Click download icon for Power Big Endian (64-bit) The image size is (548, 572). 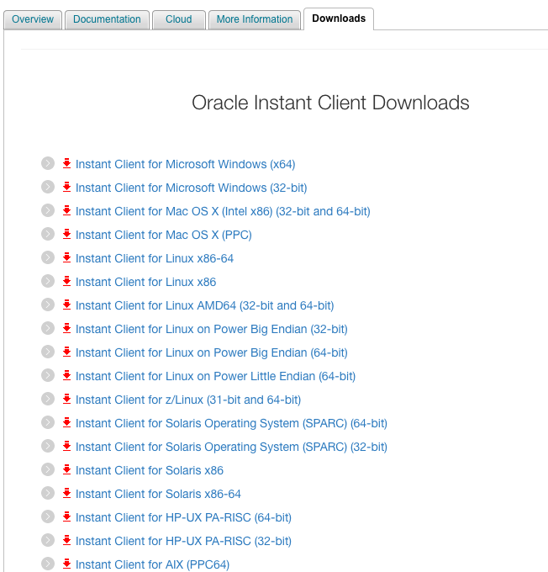click(66, 352)
